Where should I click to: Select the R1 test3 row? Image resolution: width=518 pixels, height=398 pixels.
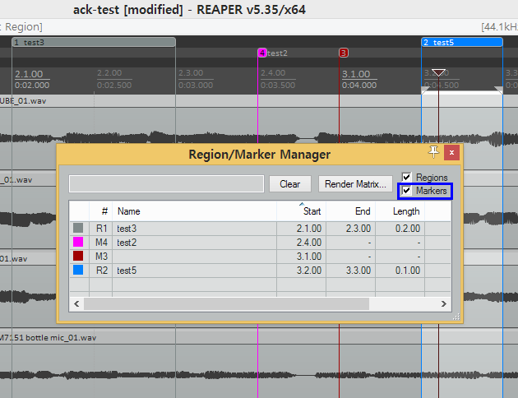tap(260, 229)
